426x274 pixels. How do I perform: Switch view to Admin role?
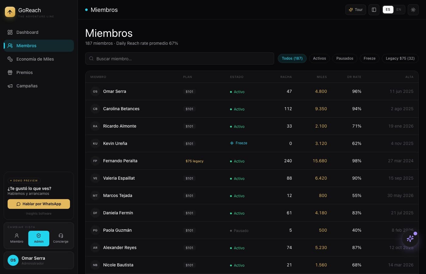pos(39,238)
